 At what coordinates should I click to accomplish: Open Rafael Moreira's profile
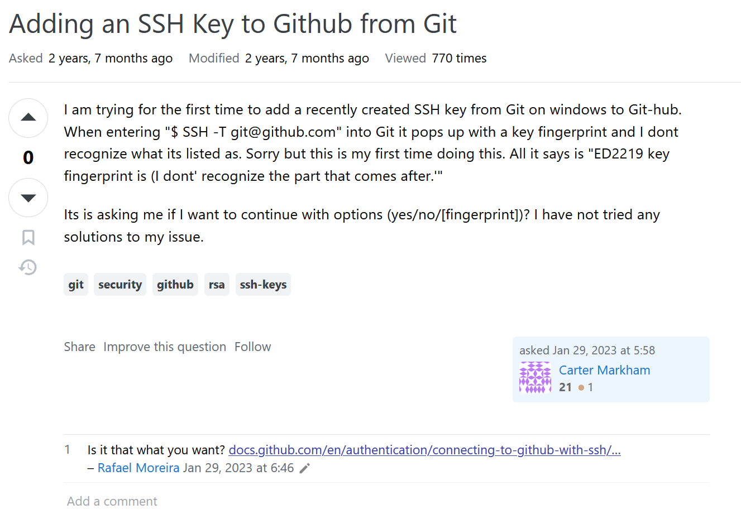[138, 468]
